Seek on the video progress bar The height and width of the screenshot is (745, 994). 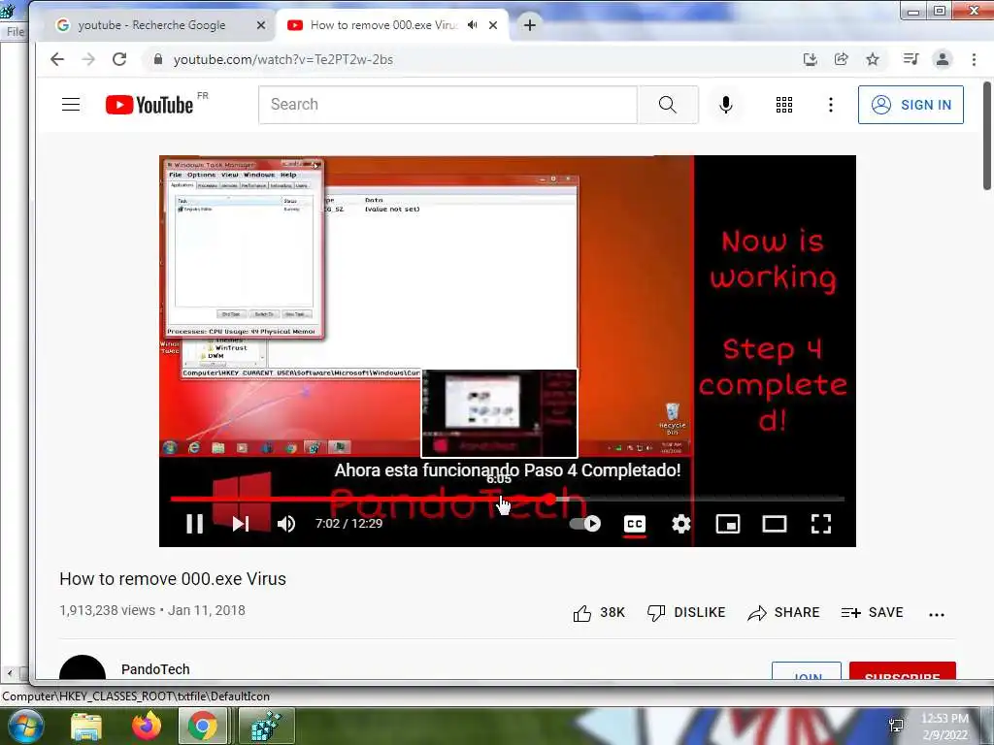pos(507,500)
